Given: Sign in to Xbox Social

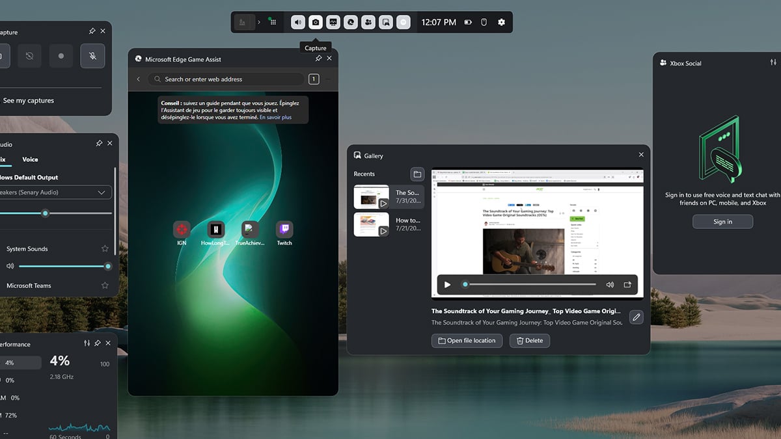Looking at the screenshot, I should tap(722, 222).
